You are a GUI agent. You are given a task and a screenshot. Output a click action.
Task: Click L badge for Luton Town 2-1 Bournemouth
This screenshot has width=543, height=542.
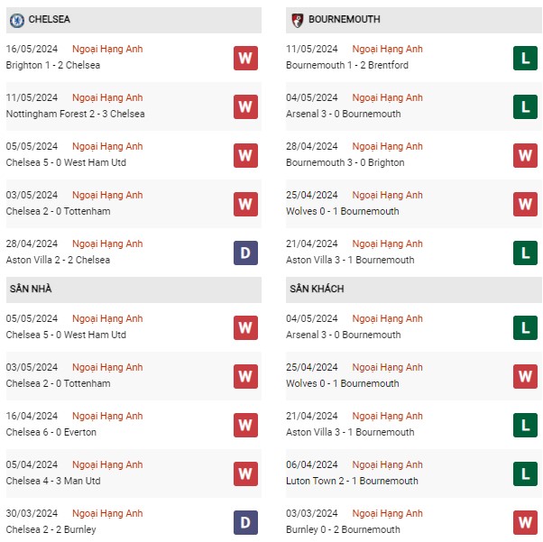coord(525,473)
